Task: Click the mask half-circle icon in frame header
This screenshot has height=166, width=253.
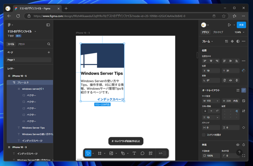Action: (238, 41)
